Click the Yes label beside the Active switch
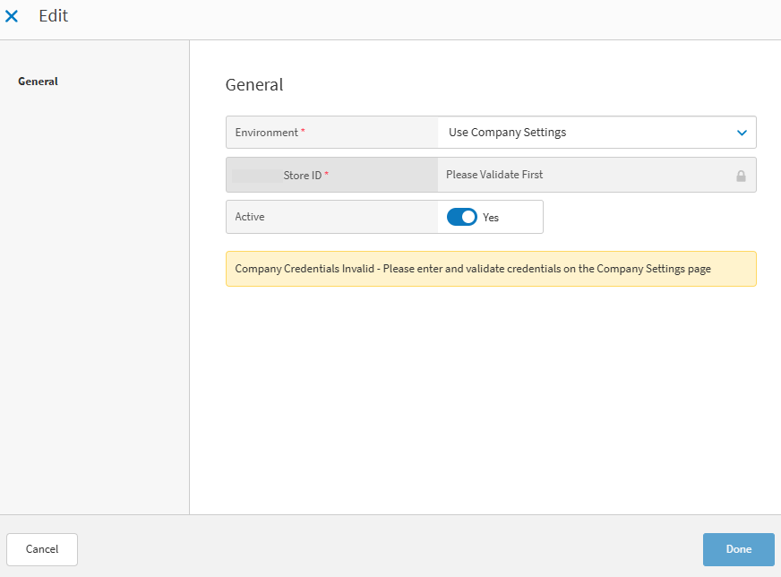The height and width of the screenshot is (577, 781). click(x=491, y=218)
